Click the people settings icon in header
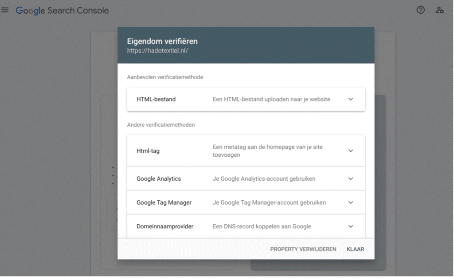Viewport: 454px width, 278px height. click(x=439, y=10)
